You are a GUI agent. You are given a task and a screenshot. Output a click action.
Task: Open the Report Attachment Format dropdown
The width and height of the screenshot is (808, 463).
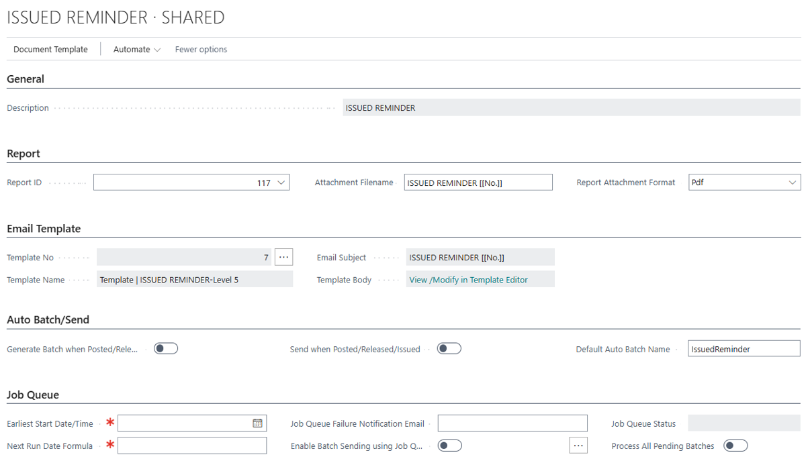tap(793, 181)
